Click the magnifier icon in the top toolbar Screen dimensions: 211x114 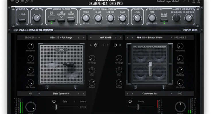click(x=22, y=1)
